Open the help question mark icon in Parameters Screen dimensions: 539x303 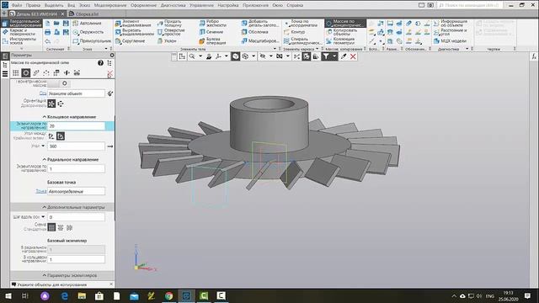click(100, 63)
